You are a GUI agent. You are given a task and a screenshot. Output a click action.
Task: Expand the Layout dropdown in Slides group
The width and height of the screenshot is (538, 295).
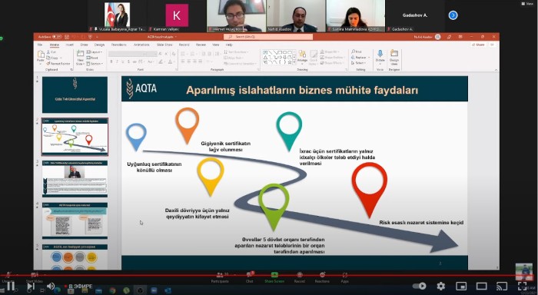point(94,51)
